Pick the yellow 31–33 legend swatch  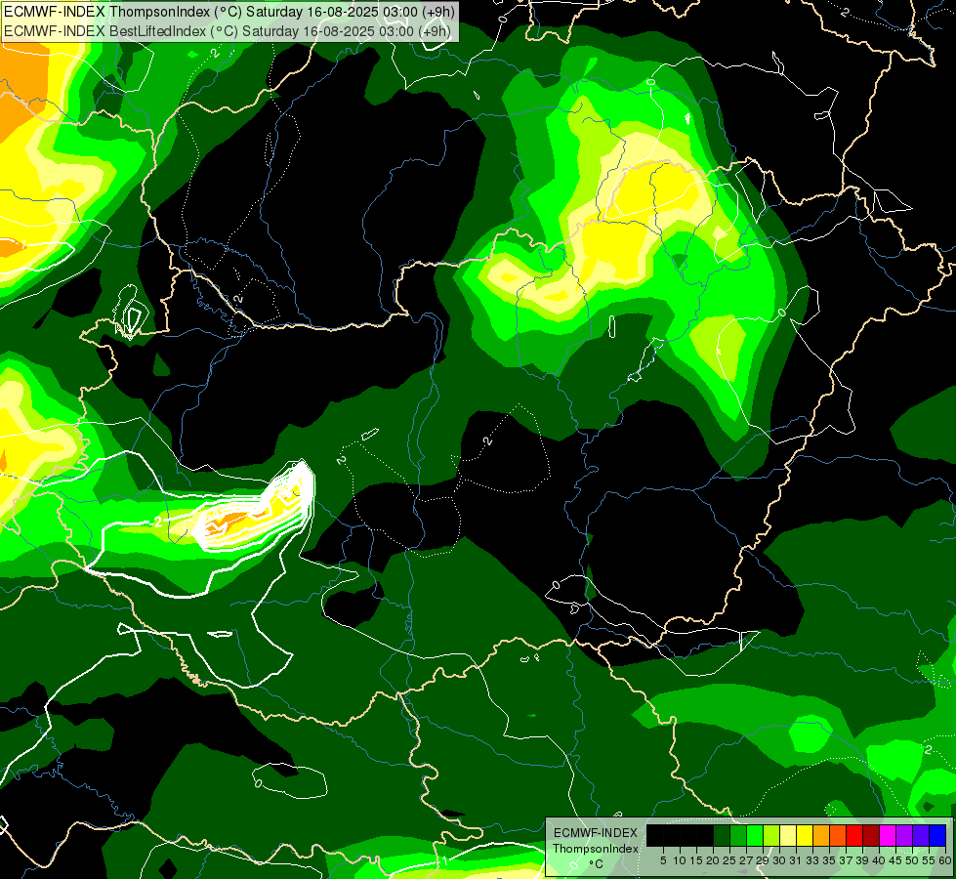pyautogui.click(x=805, y=835)
